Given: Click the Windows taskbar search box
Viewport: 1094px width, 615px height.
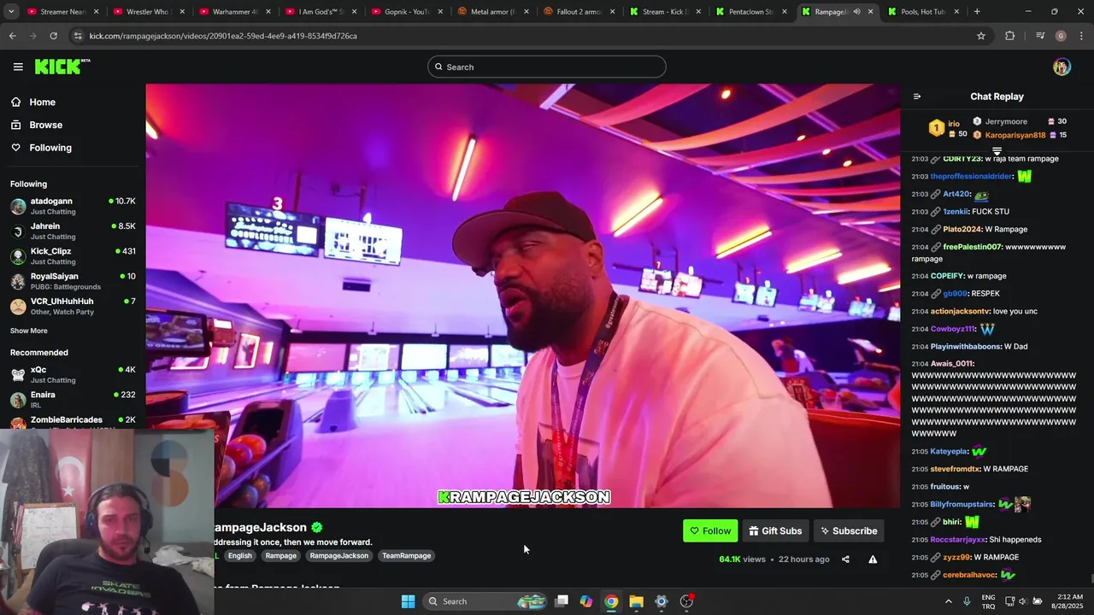Looking at the screenshot, I should [x=485, y=601].
